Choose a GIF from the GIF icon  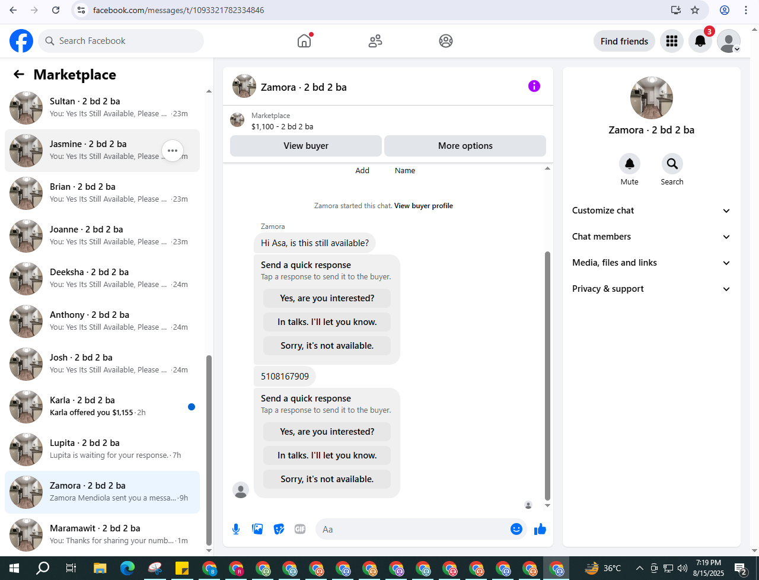300,529
